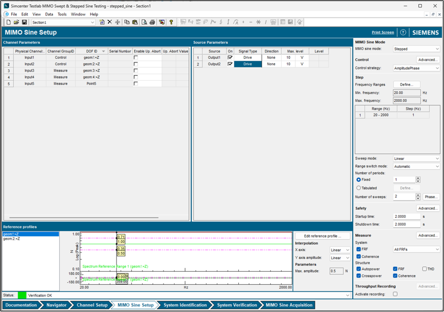Enable the Activate recording checkbox
Image resolution: width=444 pixels, height=312 pixels.
coord(395,294)
